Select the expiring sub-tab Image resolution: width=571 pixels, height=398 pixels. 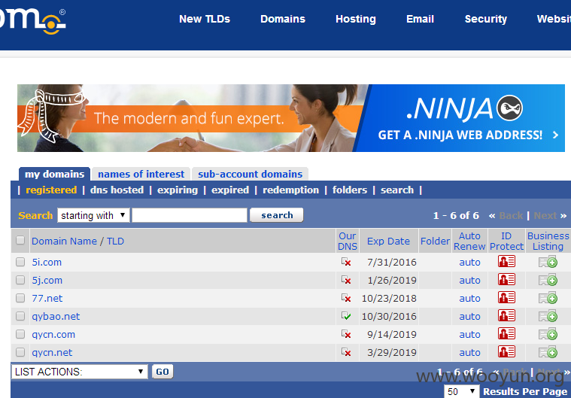pyautogui.click(x=178, y=190)
